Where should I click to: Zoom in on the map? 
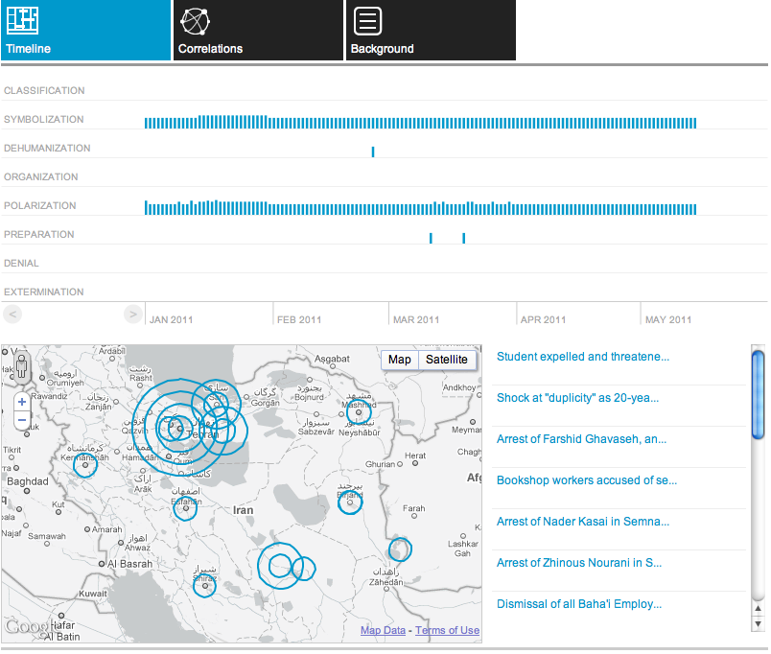click(x=21, y=402)
